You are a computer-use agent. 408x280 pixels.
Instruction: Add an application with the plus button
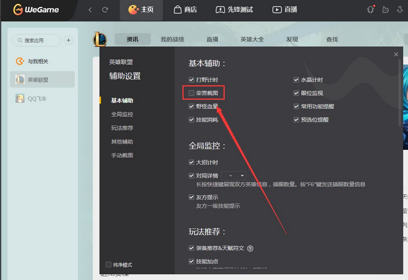(x=69, y=40)
